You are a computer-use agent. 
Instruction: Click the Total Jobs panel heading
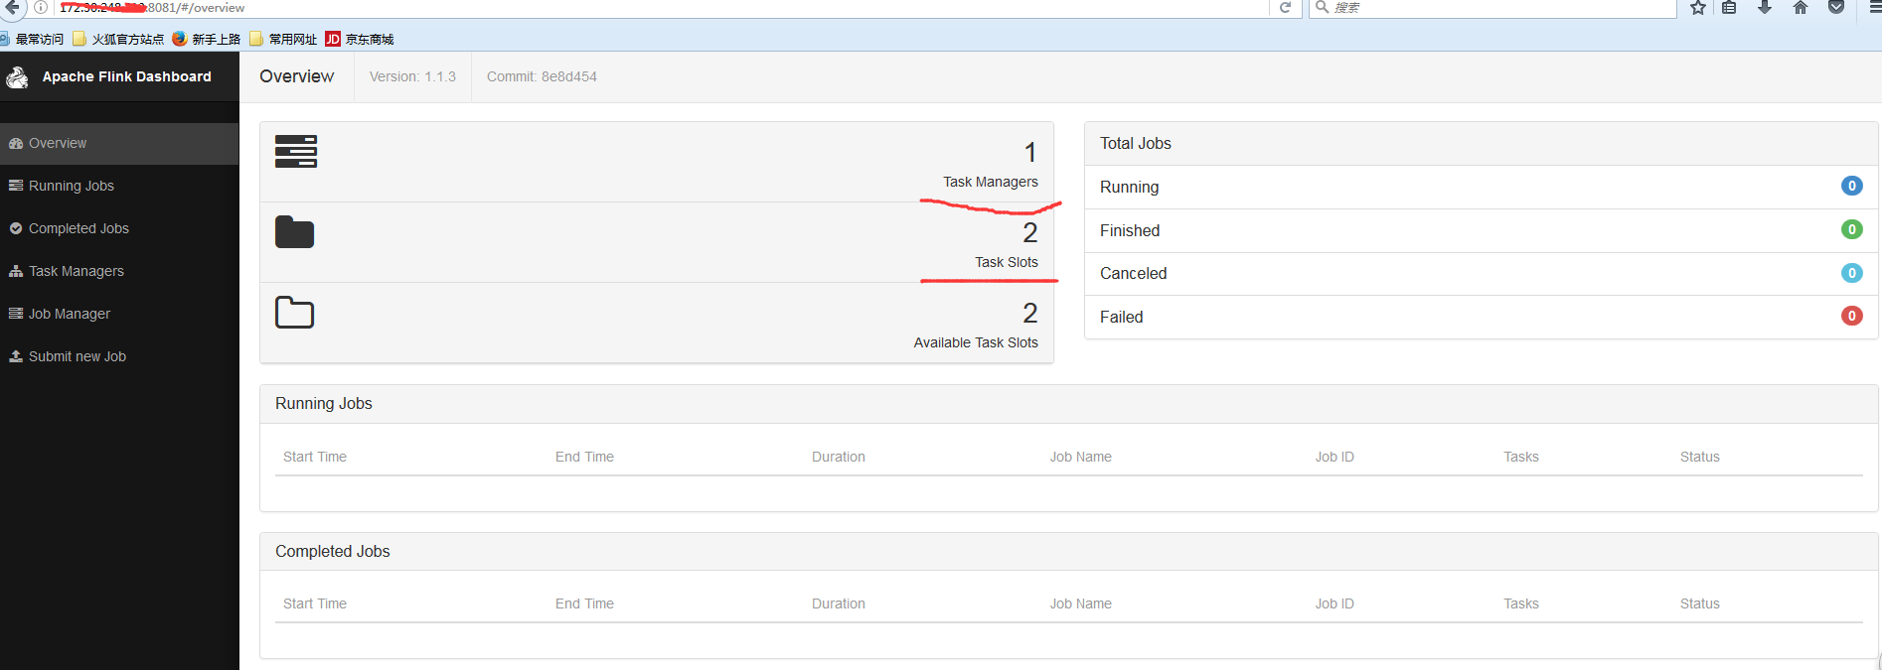coord(1136,143)
